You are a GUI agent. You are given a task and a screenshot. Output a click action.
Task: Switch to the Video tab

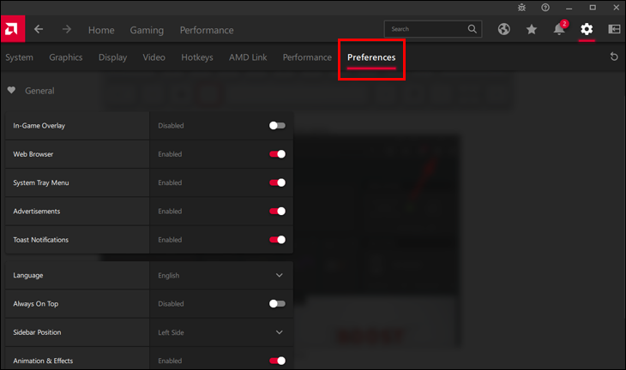pos(153,57)
